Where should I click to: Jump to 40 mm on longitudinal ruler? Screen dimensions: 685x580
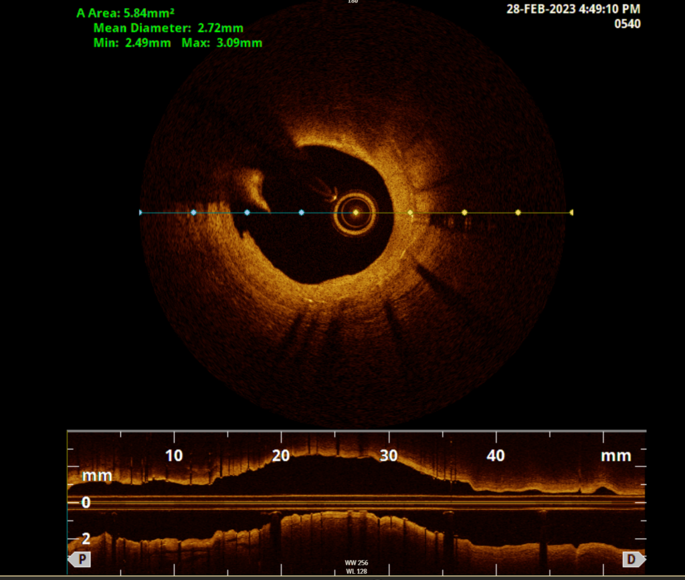[x=496, y=456]
